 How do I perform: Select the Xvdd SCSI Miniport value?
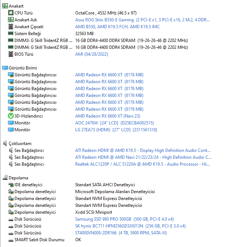94,212
